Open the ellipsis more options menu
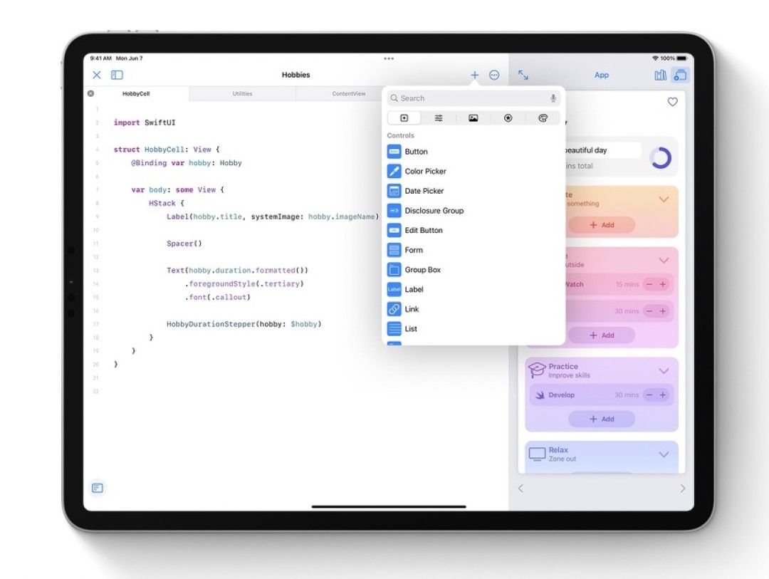Viewport: 769px width, 579px height. (494, 75)
